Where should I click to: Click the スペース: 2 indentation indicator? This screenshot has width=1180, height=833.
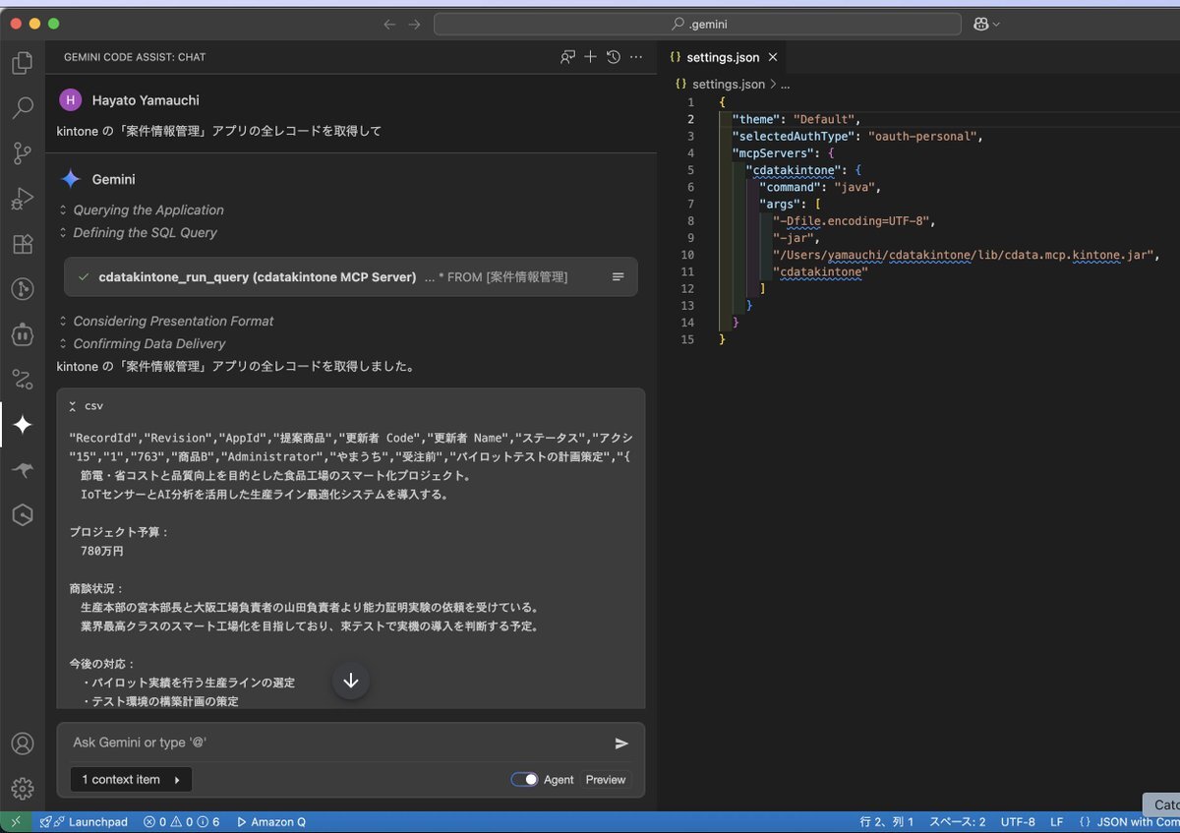point(958,821)
